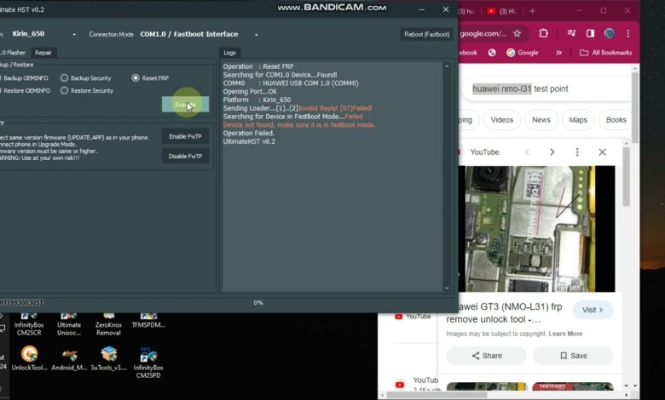This screenshot has width=665, height=400.
Task: Open the Books search filter
Action: click(616, 120)
